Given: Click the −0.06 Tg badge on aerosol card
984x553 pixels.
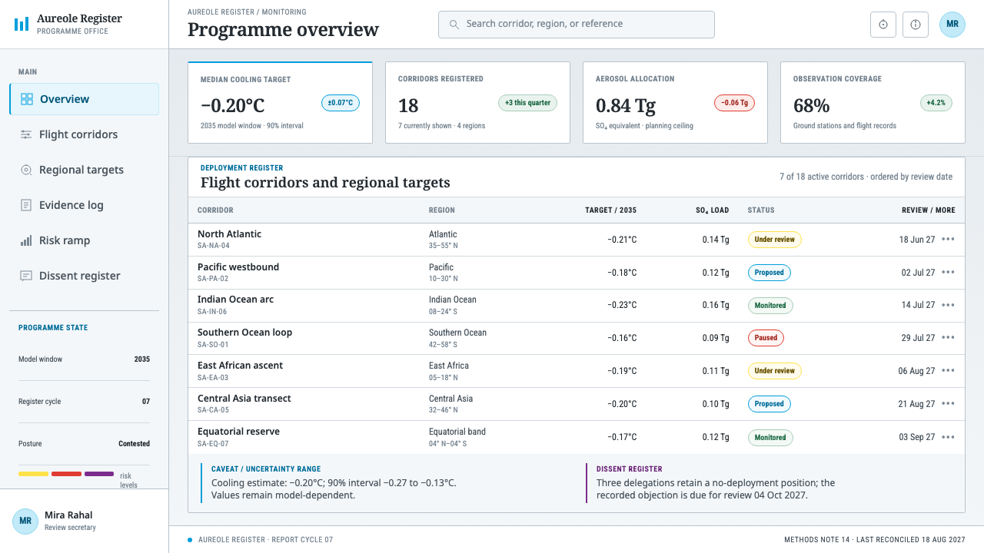Looking at the screenshot, I should (x=734, y=103).
